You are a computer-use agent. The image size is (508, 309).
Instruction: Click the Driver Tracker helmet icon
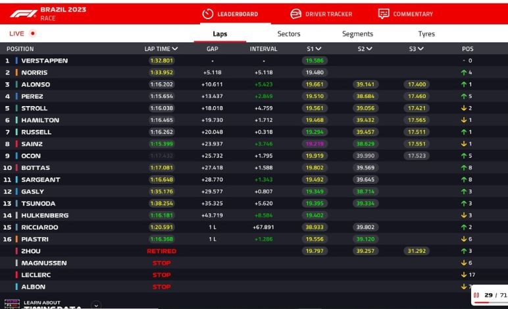[x=296, y=14]
